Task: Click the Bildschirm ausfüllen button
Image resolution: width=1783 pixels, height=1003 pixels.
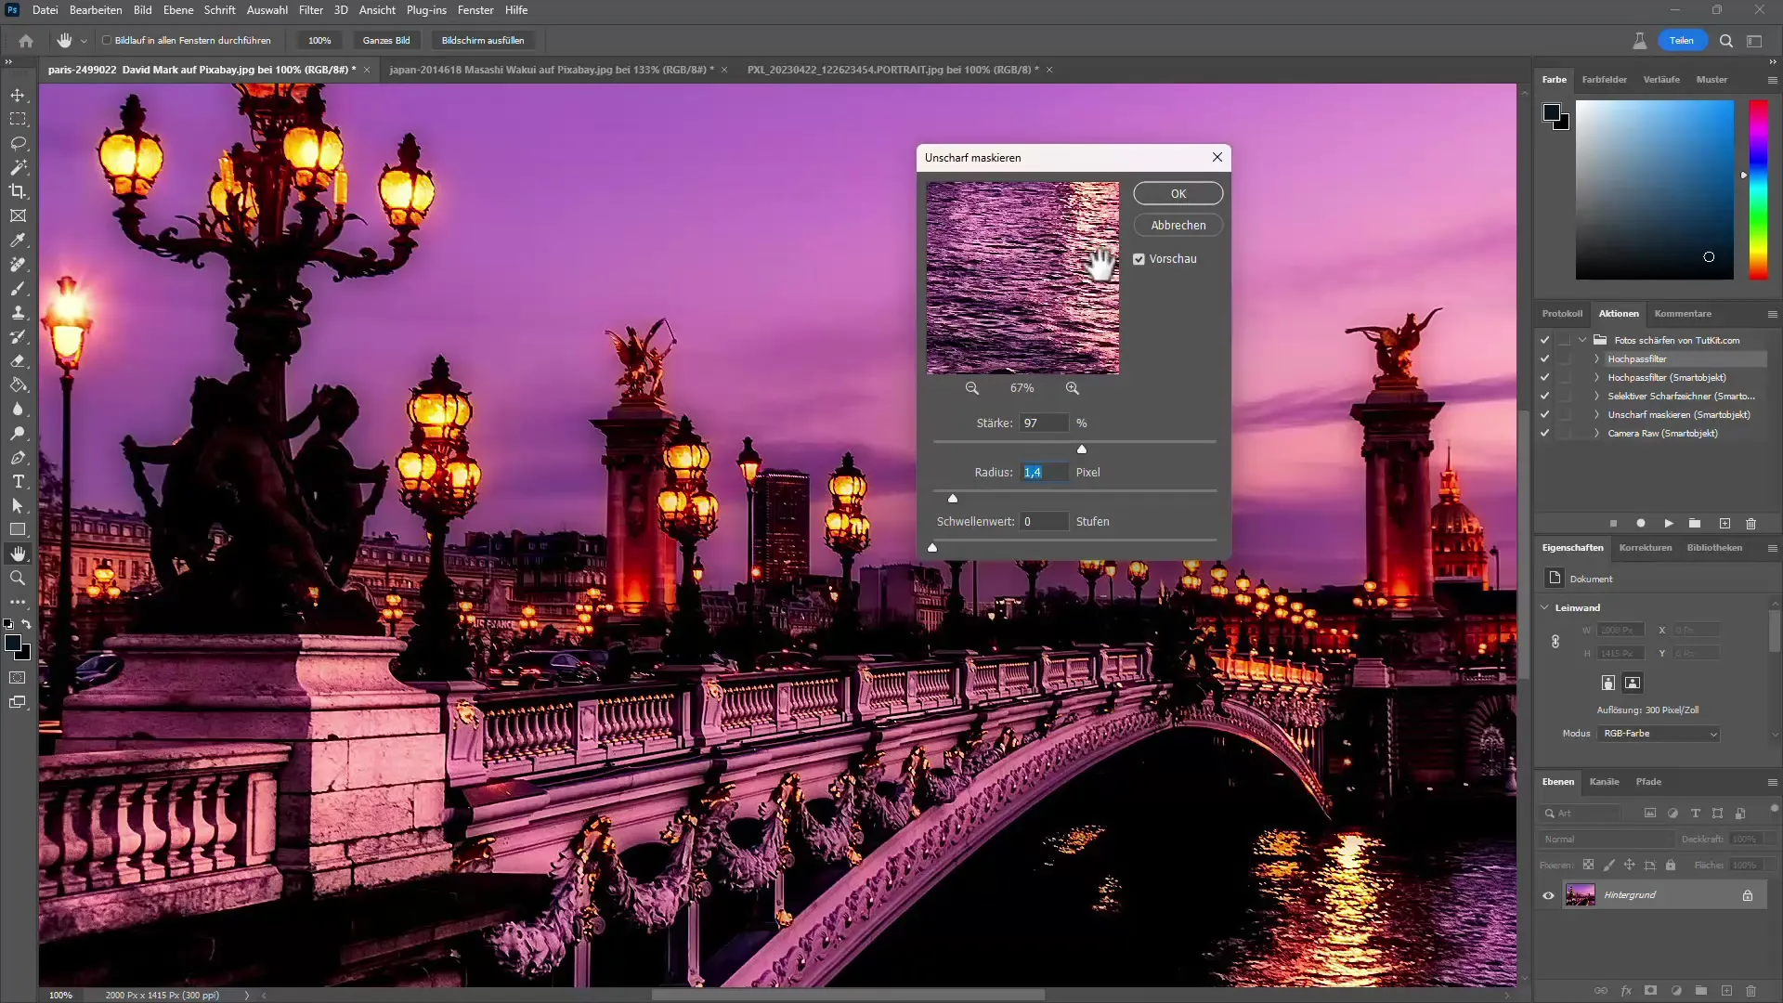Action: point(483,41)
